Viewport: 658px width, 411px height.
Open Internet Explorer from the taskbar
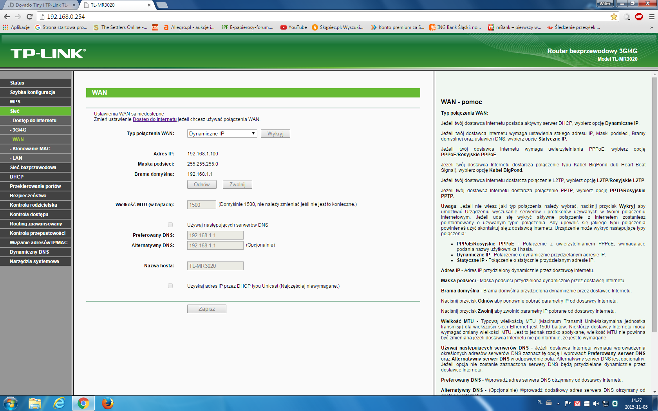click(59, 403)
